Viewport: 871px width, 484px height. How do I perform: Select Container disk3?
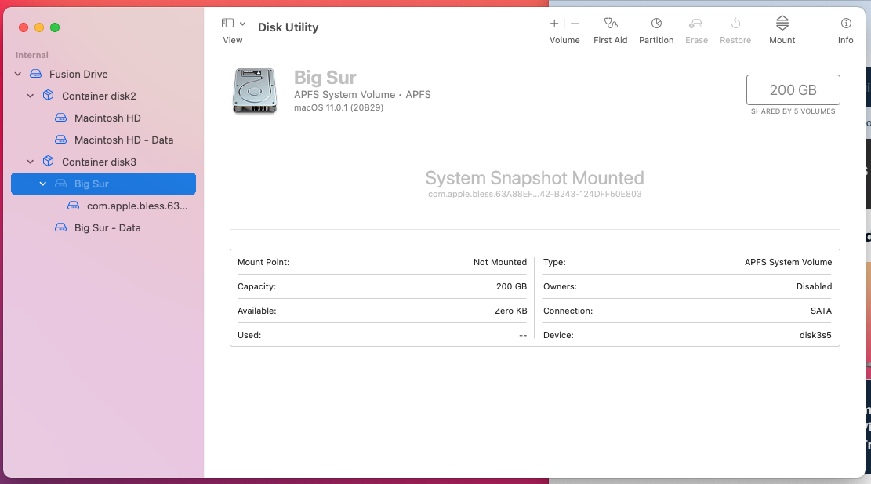pyautogui.click(x=99, y=162)
